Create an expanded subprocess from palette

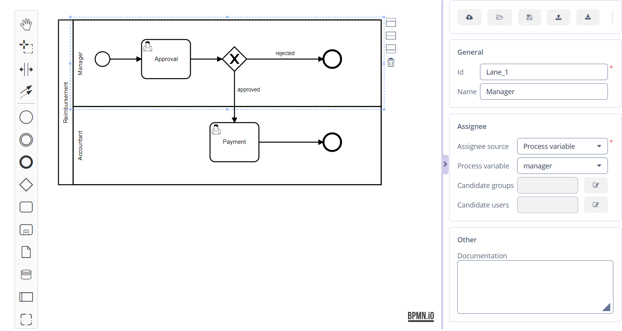tap(26, 230)
